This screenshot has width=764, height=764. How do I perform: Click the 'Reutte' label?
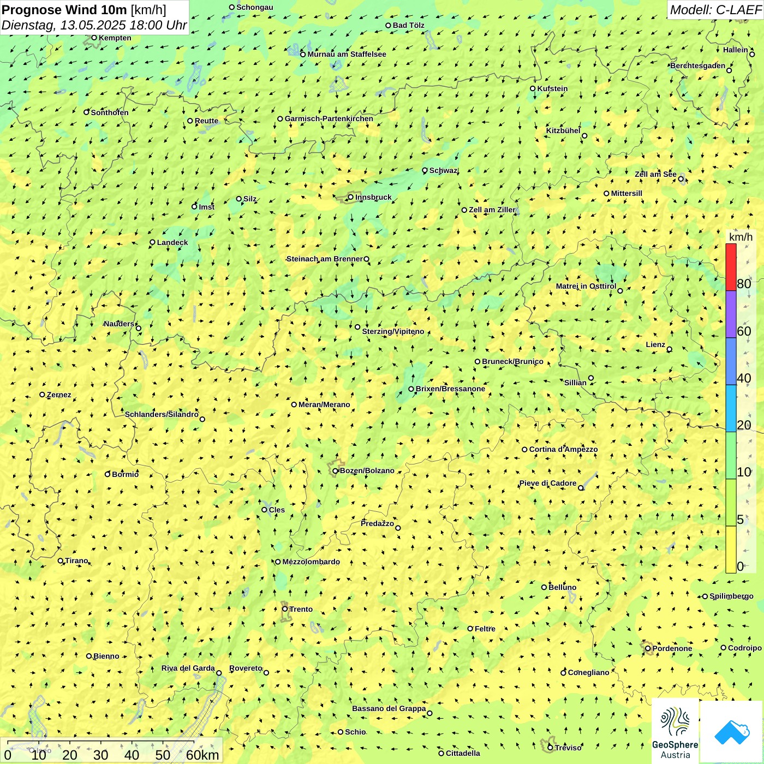pos(206,121)
